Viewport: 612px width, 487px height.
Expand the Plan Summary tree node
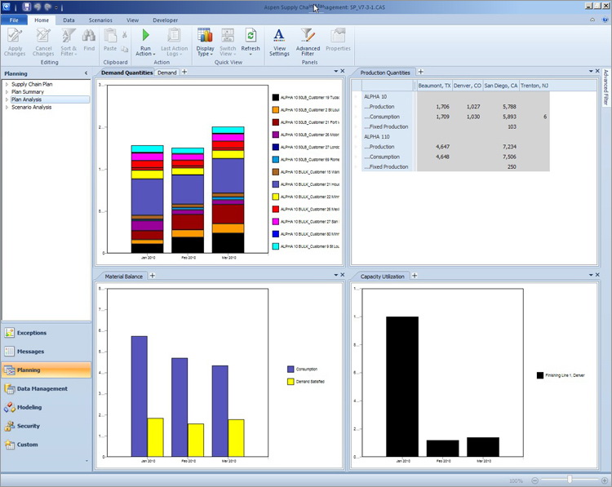[x=7, y=91]
